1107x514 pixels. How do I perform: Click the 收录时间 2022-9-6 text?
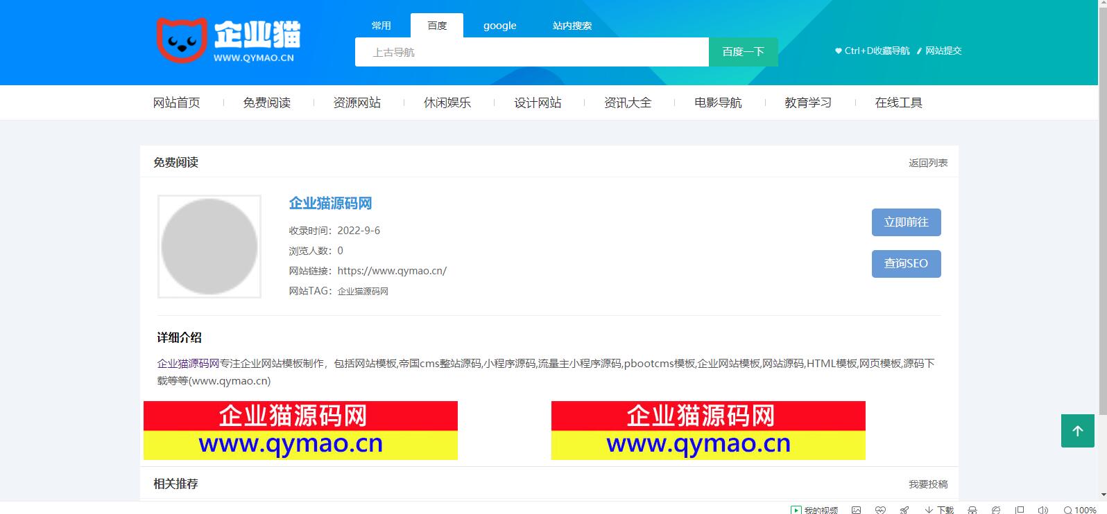pyautogui.click(x=334, y=231)
